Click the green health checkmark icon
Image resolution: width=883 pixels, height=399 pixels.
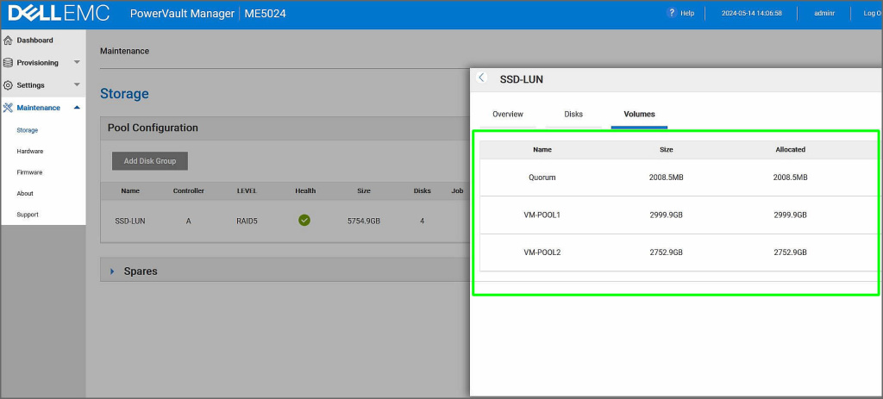click(x=304, y=221)
